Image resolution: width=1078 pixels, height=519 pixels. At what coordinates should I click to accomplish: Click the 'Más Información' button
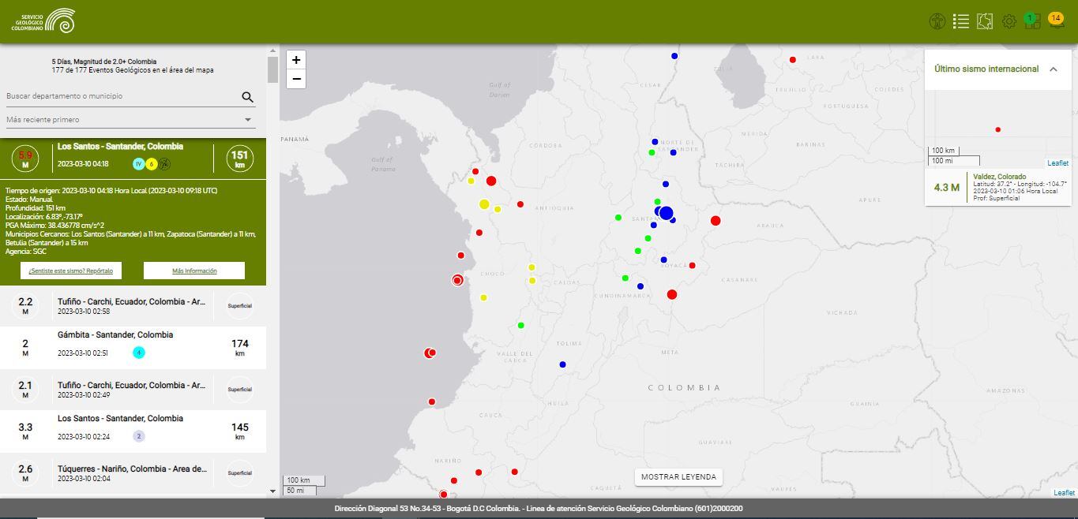pyautogui.click(x=194, y=271)
